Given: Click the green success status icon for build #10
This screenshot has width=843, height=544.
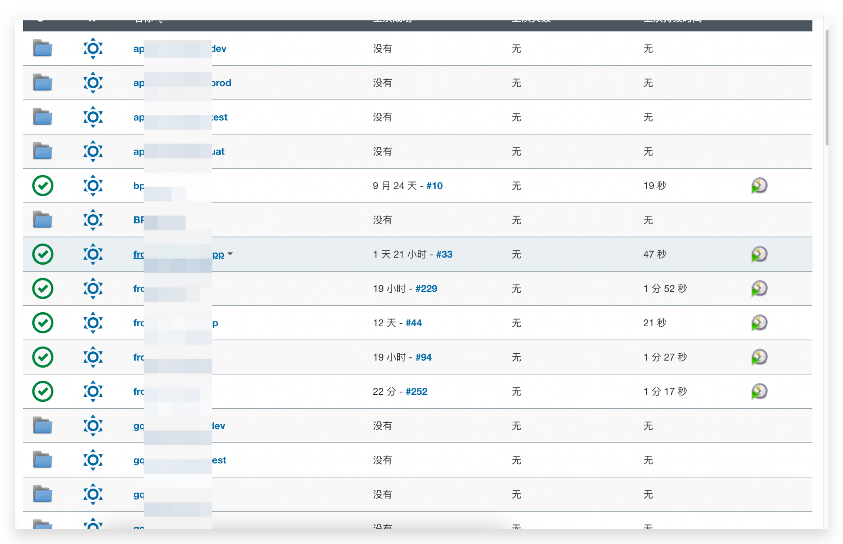Looking at the screenshot, I should point(43,186).
